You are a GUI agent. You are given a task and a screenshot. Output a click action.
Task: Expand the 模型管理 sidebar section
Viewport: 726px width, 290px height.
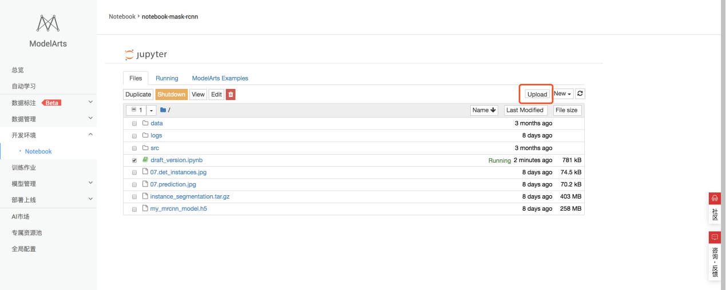click(x=90, y=183)
